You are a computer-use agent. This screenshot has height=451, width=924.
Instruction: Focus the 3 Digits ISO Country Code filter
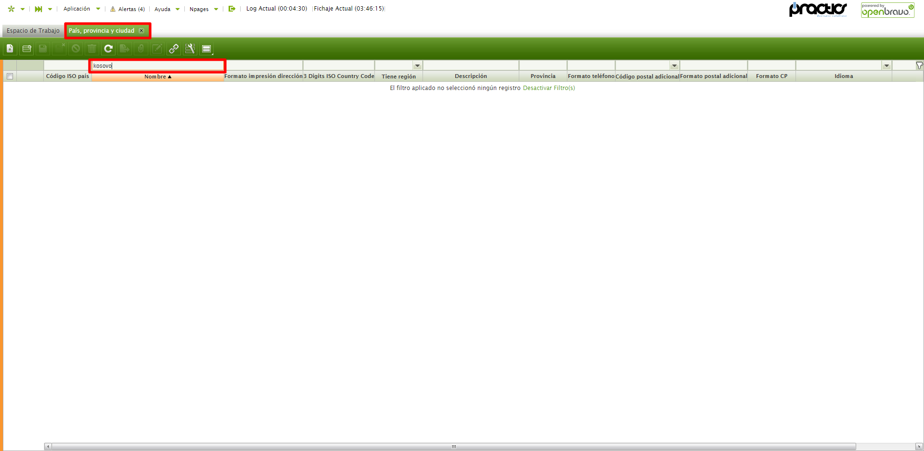pyautogui.click(x=339, y=65)
